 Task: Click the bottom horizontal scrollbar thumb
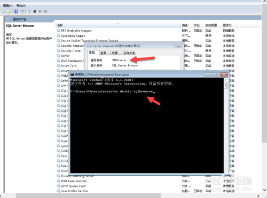coord(88,196)
